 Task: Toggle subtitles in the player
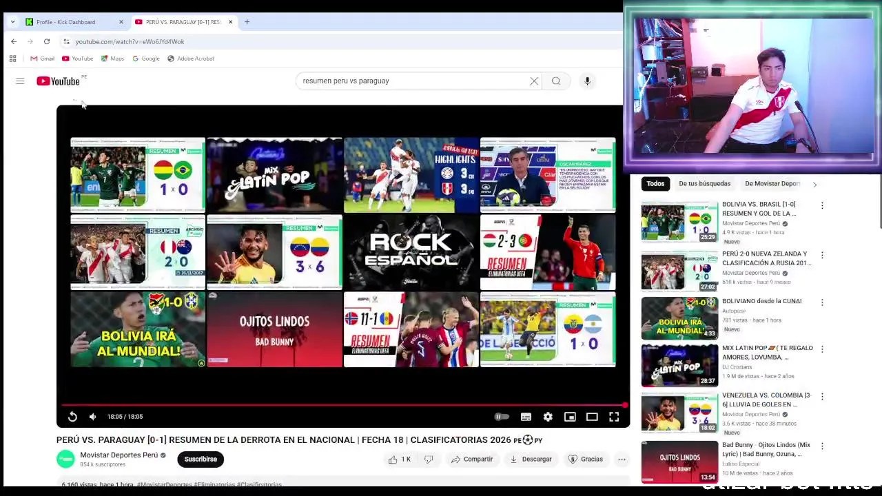[x=526, y=417]
